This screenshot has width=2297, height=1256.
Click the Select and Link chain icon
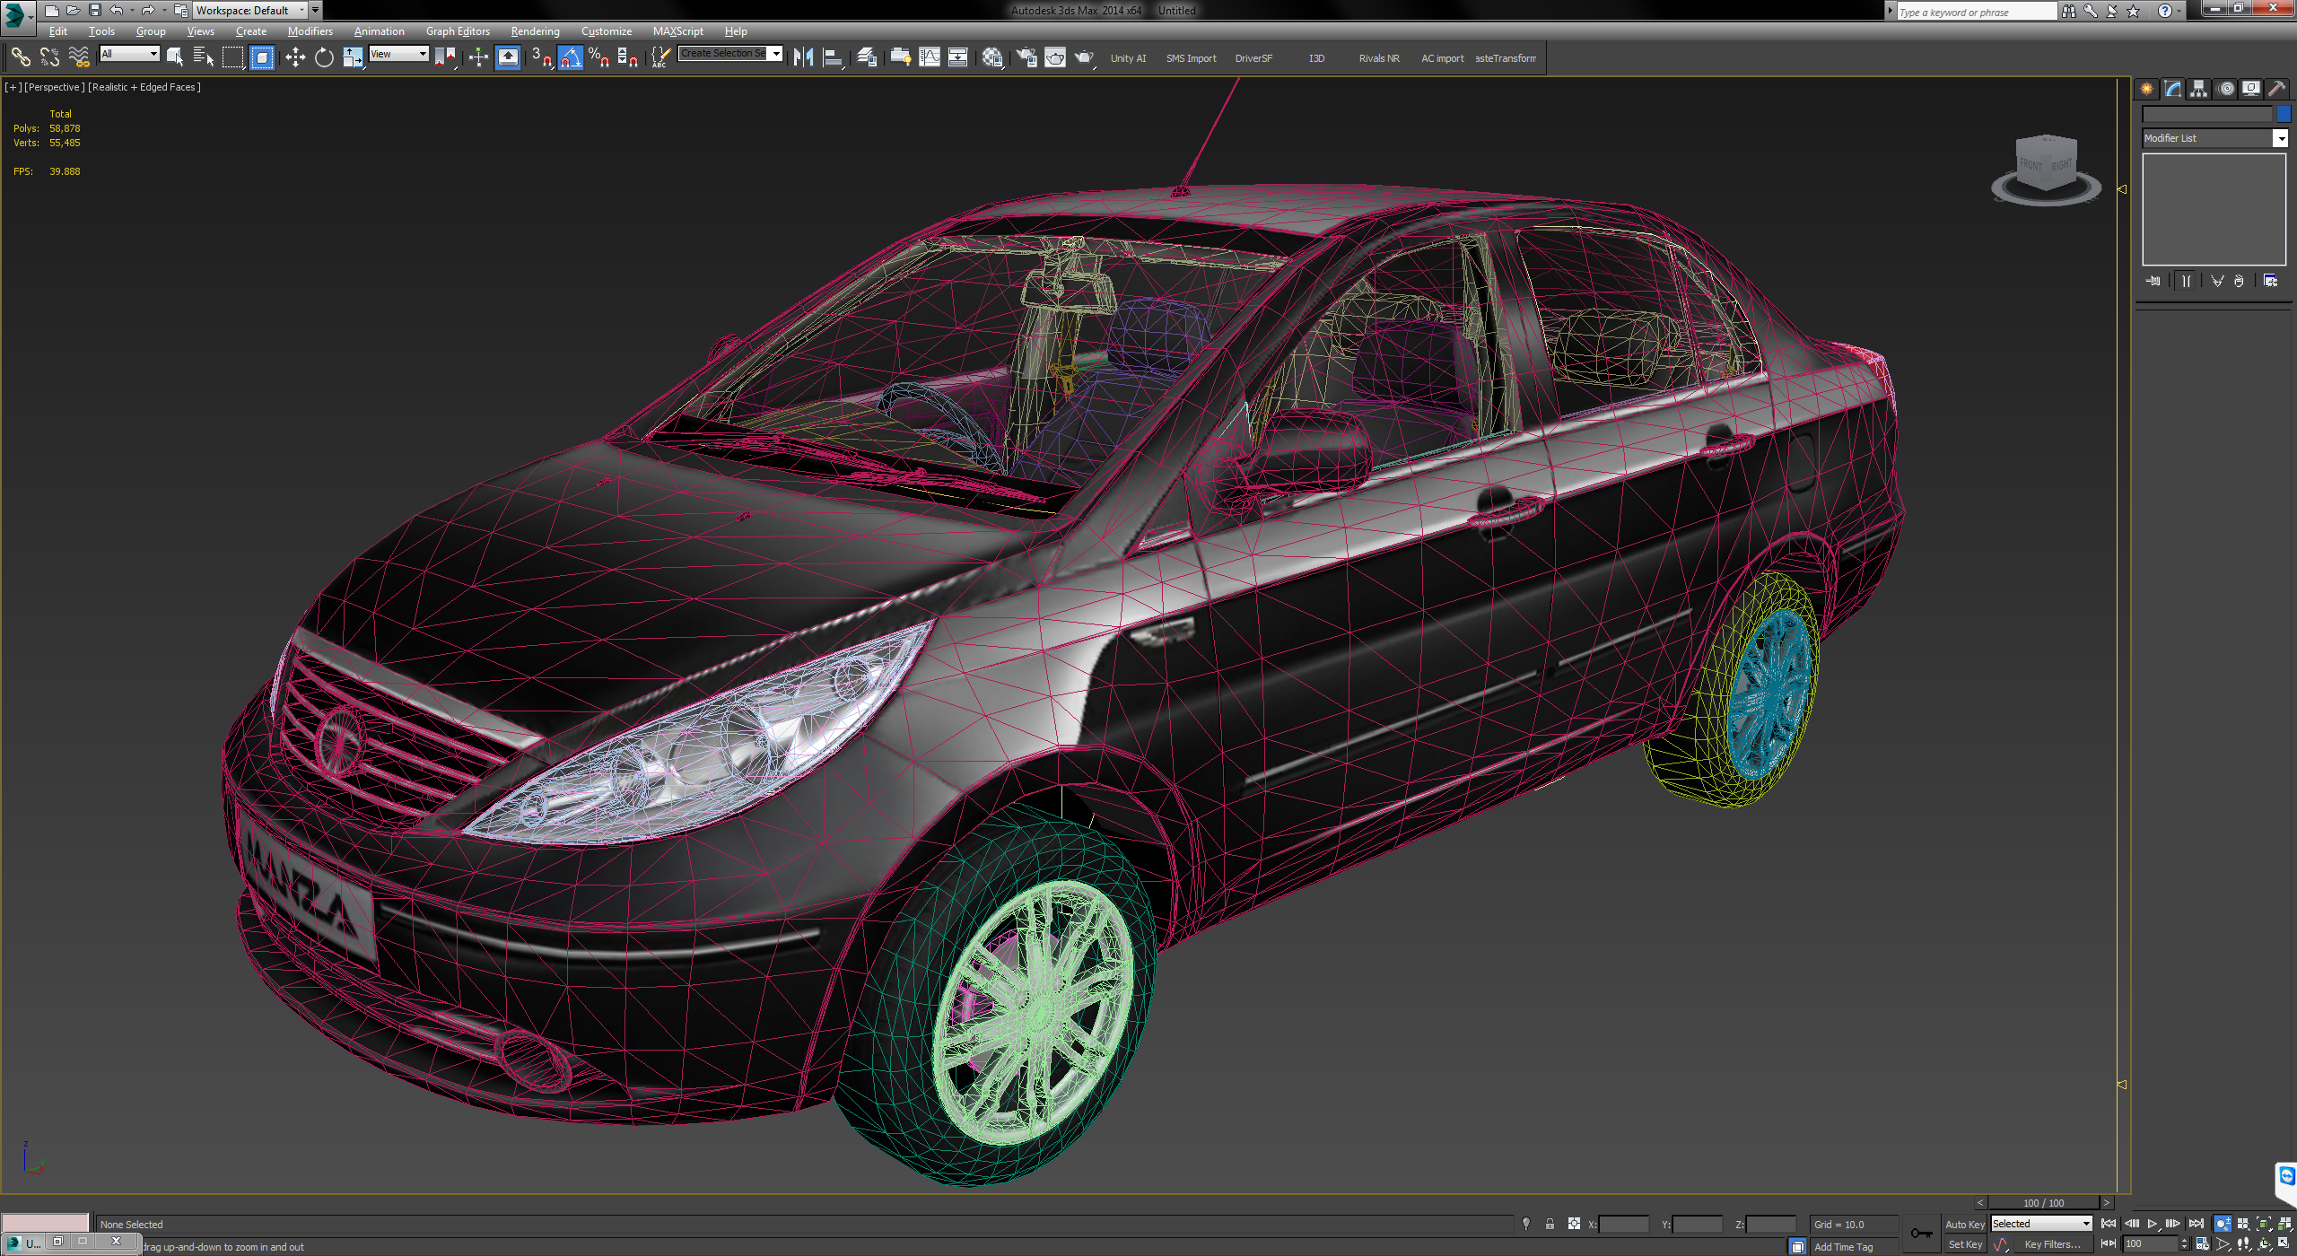click(20, 58)
